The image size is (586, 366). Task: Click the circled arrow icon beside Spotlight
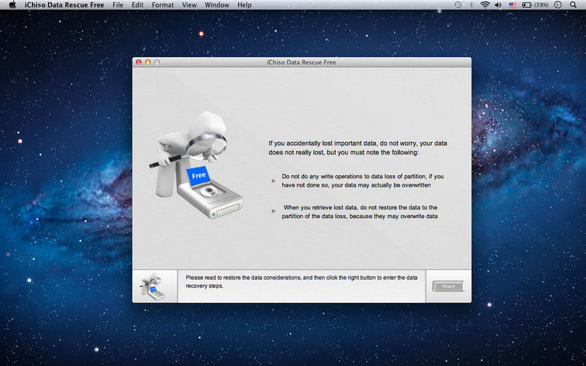click(x=557, y=5)
